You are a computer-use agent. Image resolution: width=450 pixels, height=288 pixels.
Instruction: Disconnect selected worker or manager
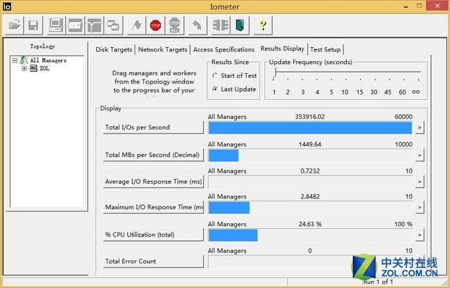click(x=220, y=25)
